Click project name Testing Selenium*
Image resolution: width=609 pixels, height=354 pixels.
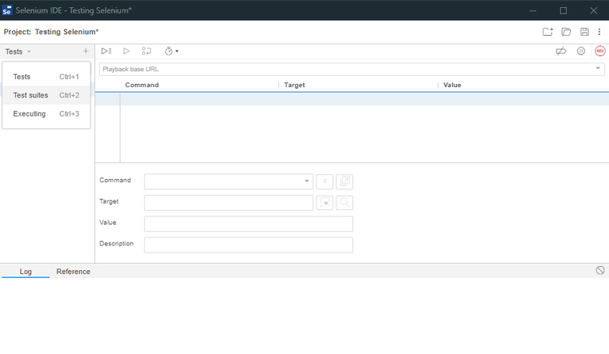(67, 32)
